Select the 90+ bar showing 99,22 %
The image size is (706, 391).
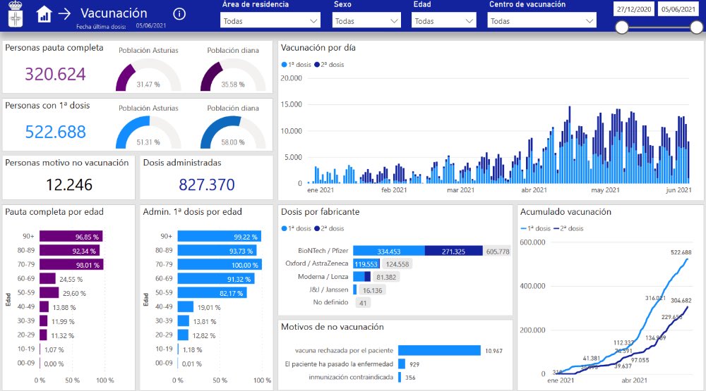[220, 237]
